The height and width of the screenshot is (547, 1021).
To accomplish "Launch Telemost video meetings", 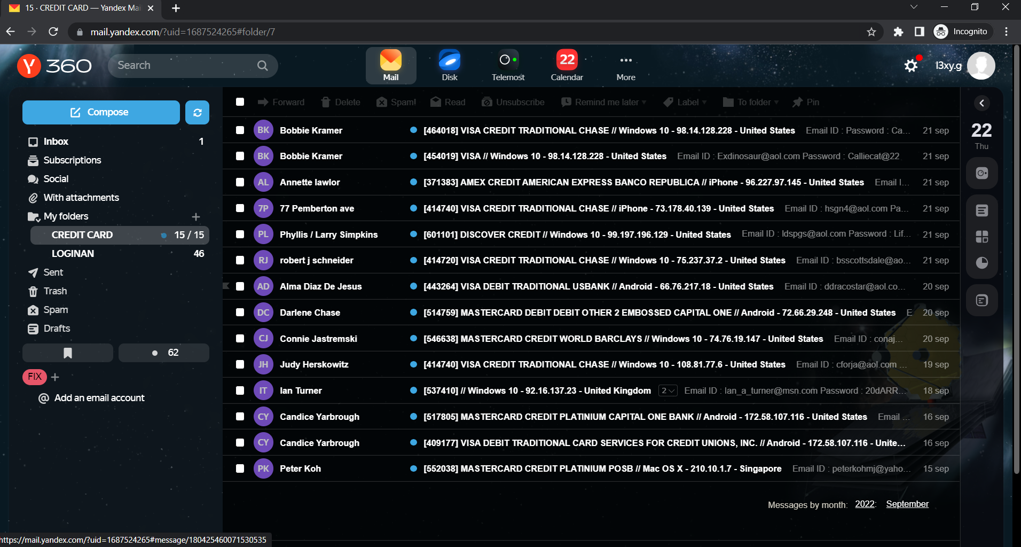I will pos(508,65).
